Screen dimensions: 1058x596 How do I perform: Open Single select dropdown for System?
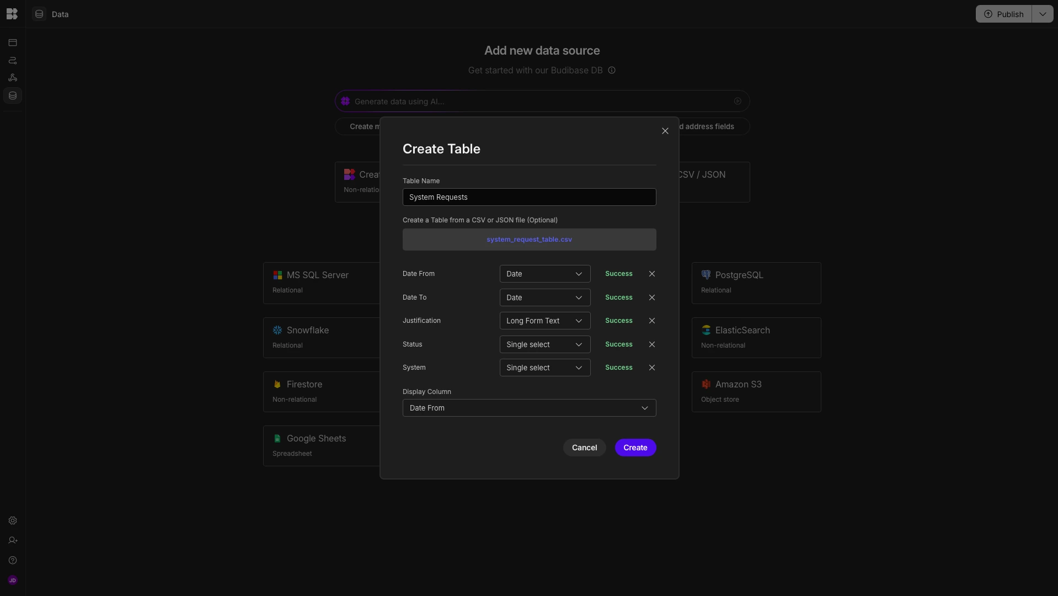point(545,368)
